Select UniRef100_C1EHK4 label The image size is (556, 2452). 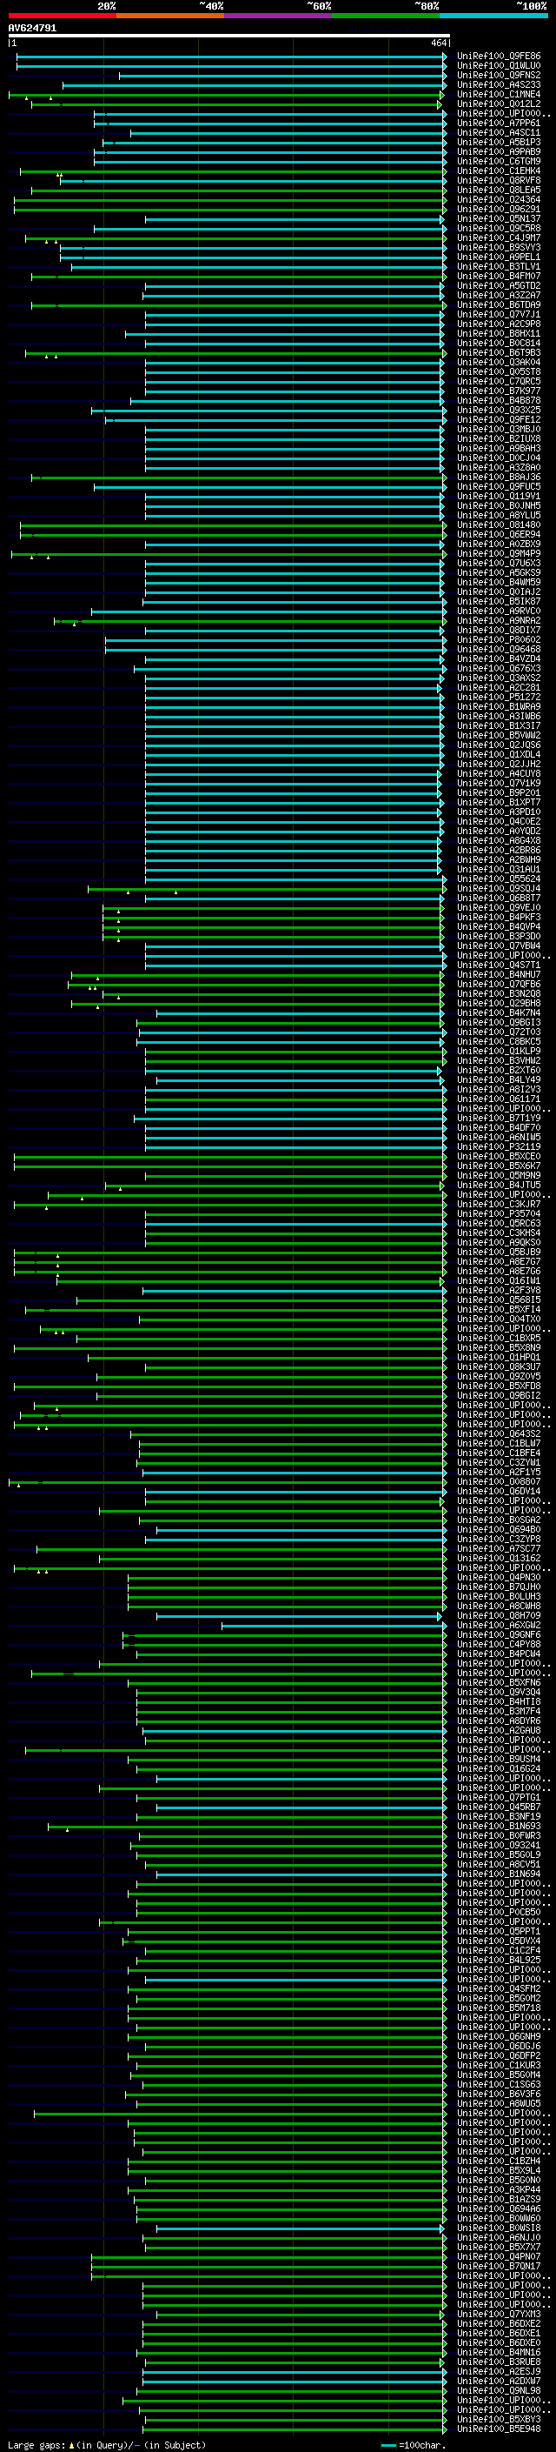[x=498, y=170]
